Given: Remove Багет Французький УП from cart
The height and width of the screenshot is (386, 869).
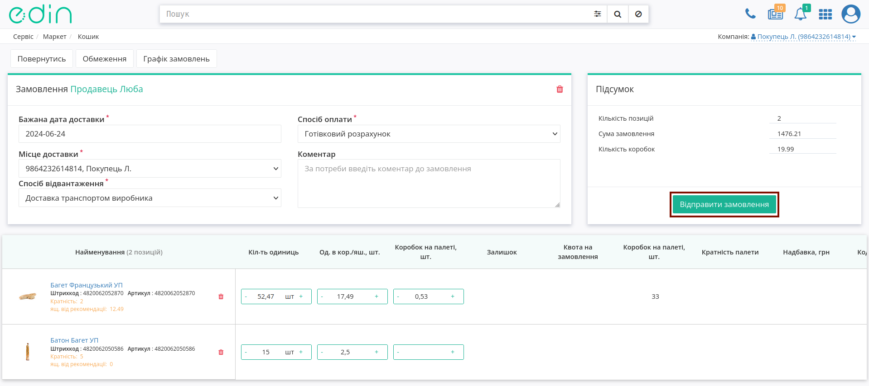Looking at the screenshot, I should [x=221, y=297].
